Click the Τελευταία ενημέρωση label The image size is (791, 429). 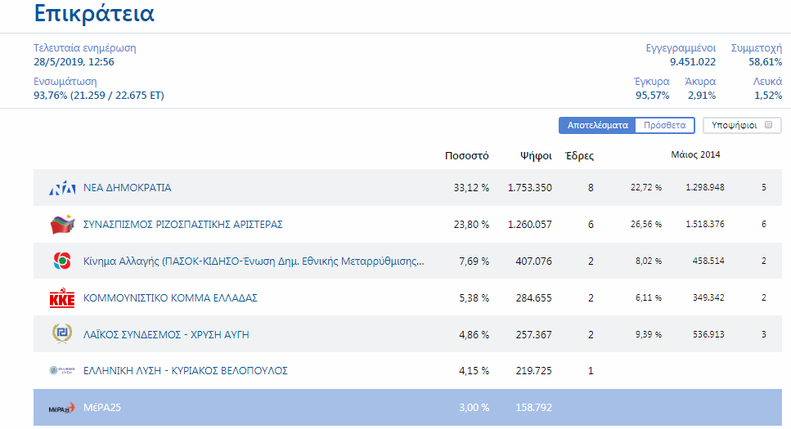pyautogui.click(x=85, y=48)
